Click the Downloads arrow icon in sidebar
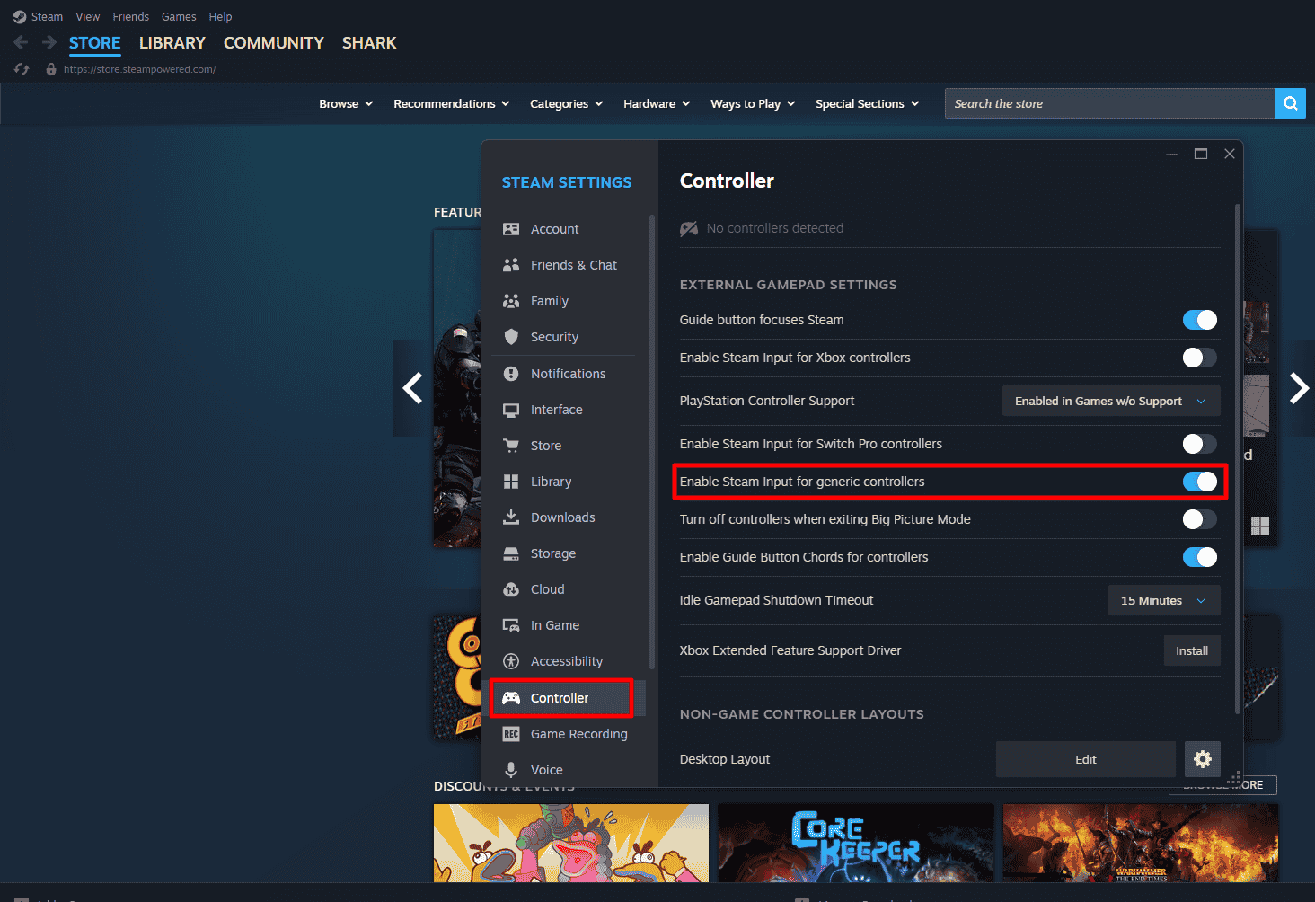Image resolution: width=1315 pixels, height=902 pixels. tap(511, 517)
